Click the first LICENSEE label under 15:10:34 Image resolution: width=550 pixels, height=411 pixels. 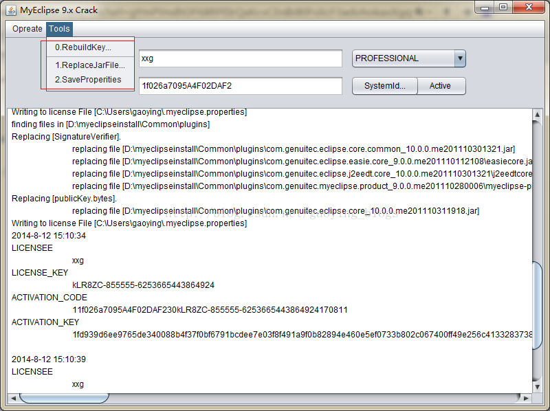[x=32, y=248]
